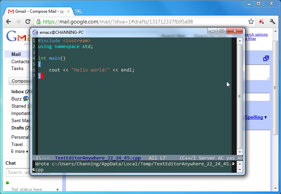Screen dimensions: 281x194
Task: Open Mail in Gmail sidebar
Action: pyautogui.click(x=16, y=54)
